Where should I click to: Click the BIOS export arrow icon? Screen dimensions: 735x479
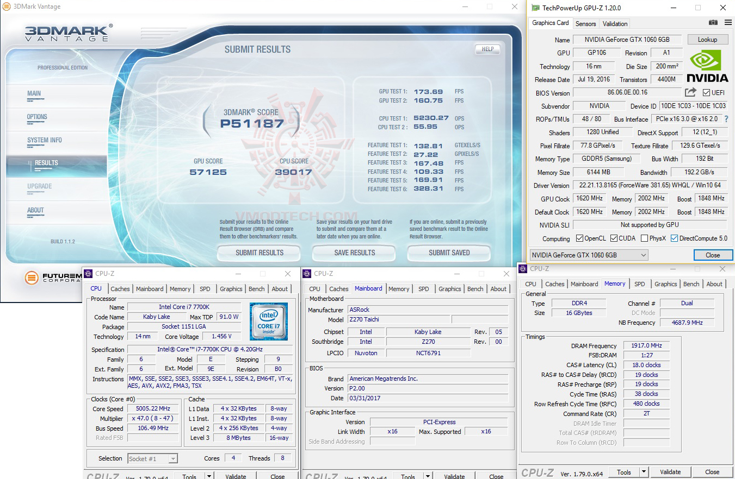690,92
